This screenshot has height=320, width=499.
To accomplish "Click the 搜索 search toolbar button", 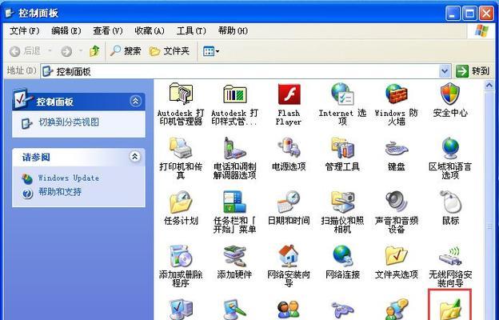I will coord(126,51).
